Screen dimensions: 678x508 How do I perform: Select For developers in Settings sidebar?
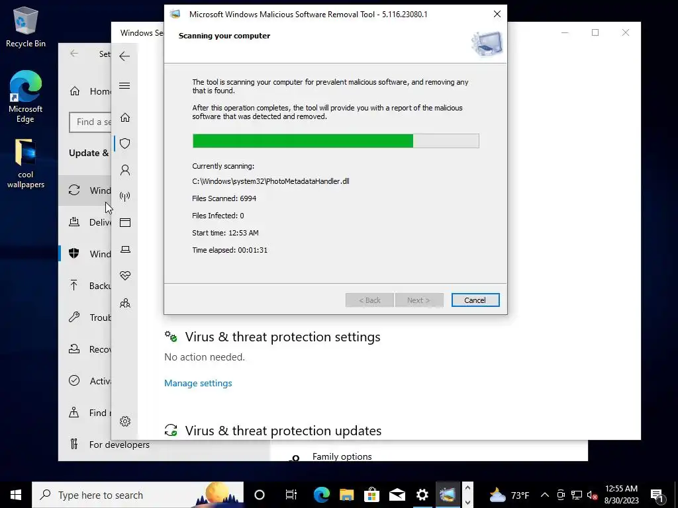(x=109, y=444)
